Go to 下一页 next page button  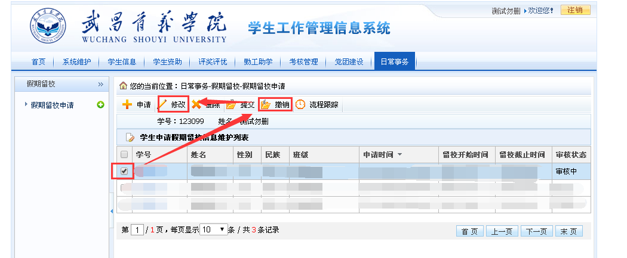coord(536,231)
